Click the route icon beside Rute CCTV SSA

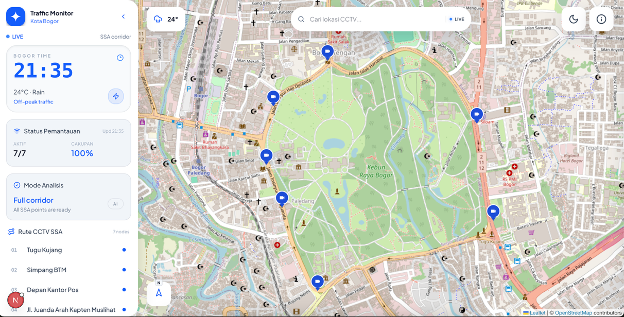[x=11, y=232]
